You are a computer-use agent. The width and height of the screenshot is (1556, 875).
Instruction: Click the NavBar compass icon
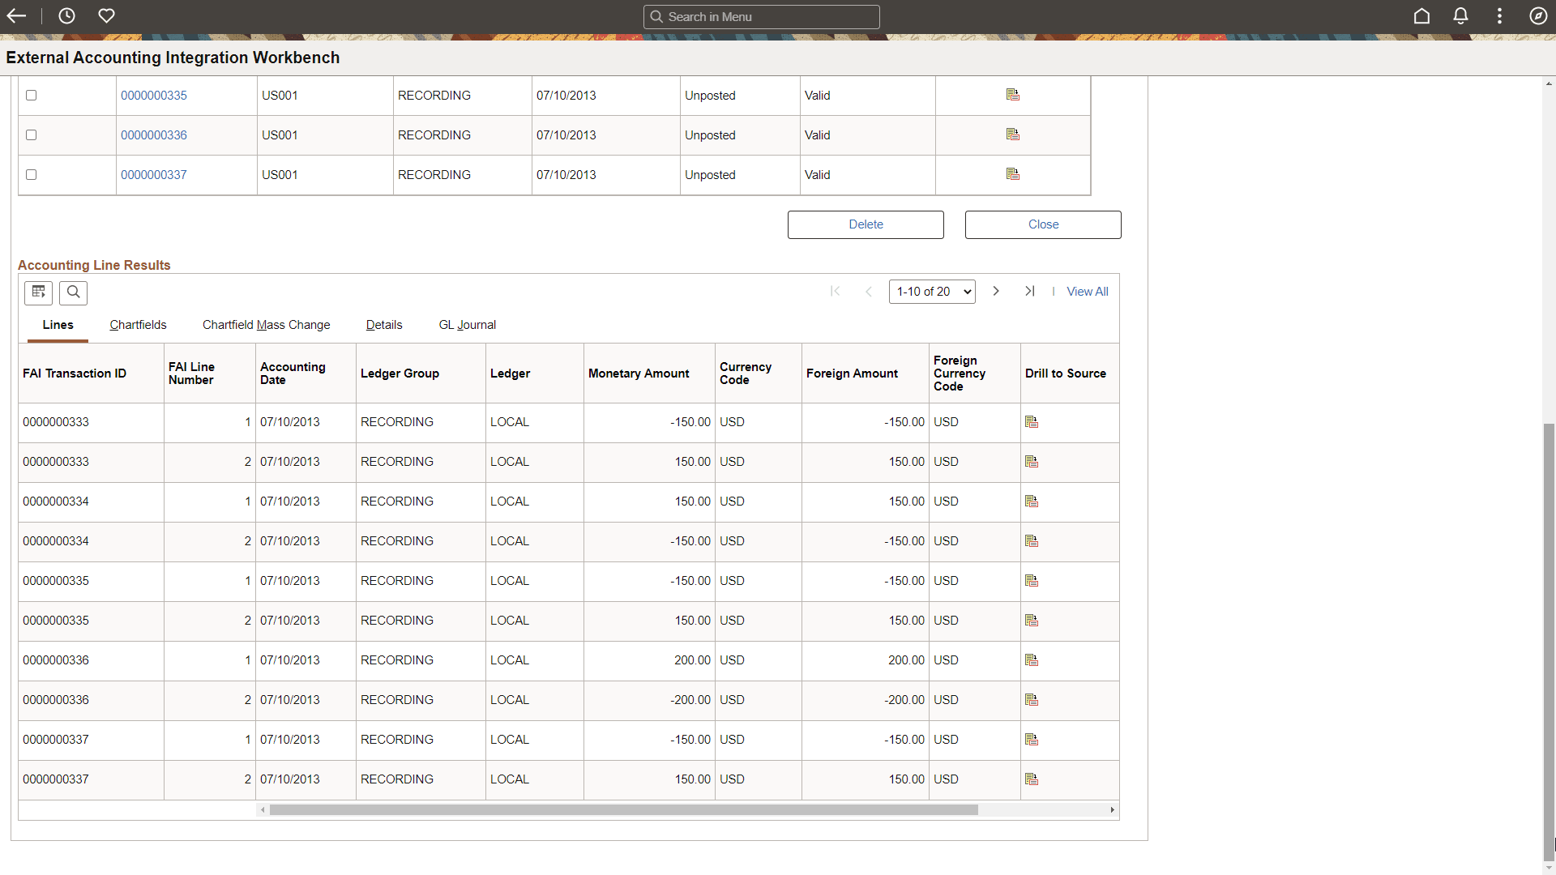pos(1539,15)
